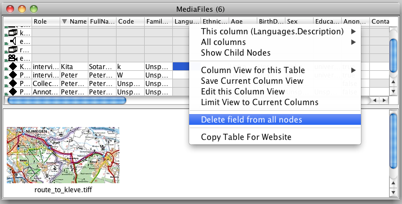Click the Sex column header
402x204 pixels.
pos(300,21)
